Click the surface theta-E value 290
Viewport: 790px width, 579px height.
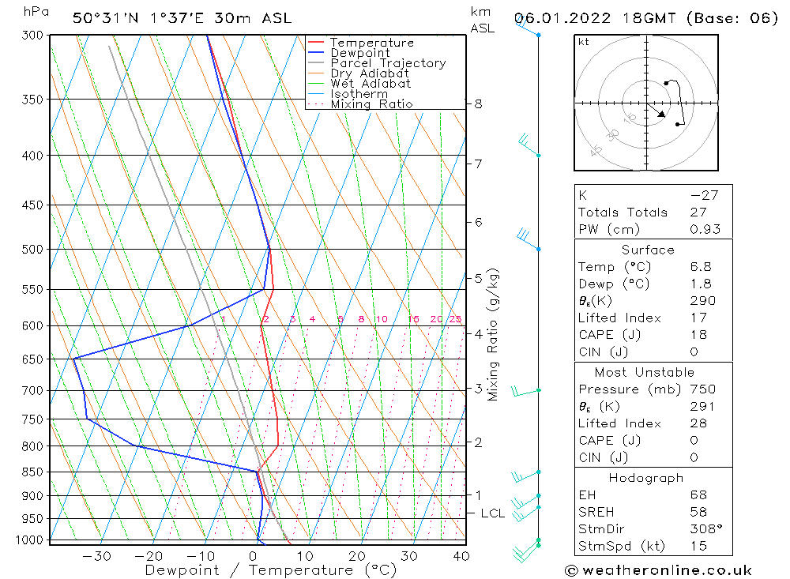coord(702,301)
